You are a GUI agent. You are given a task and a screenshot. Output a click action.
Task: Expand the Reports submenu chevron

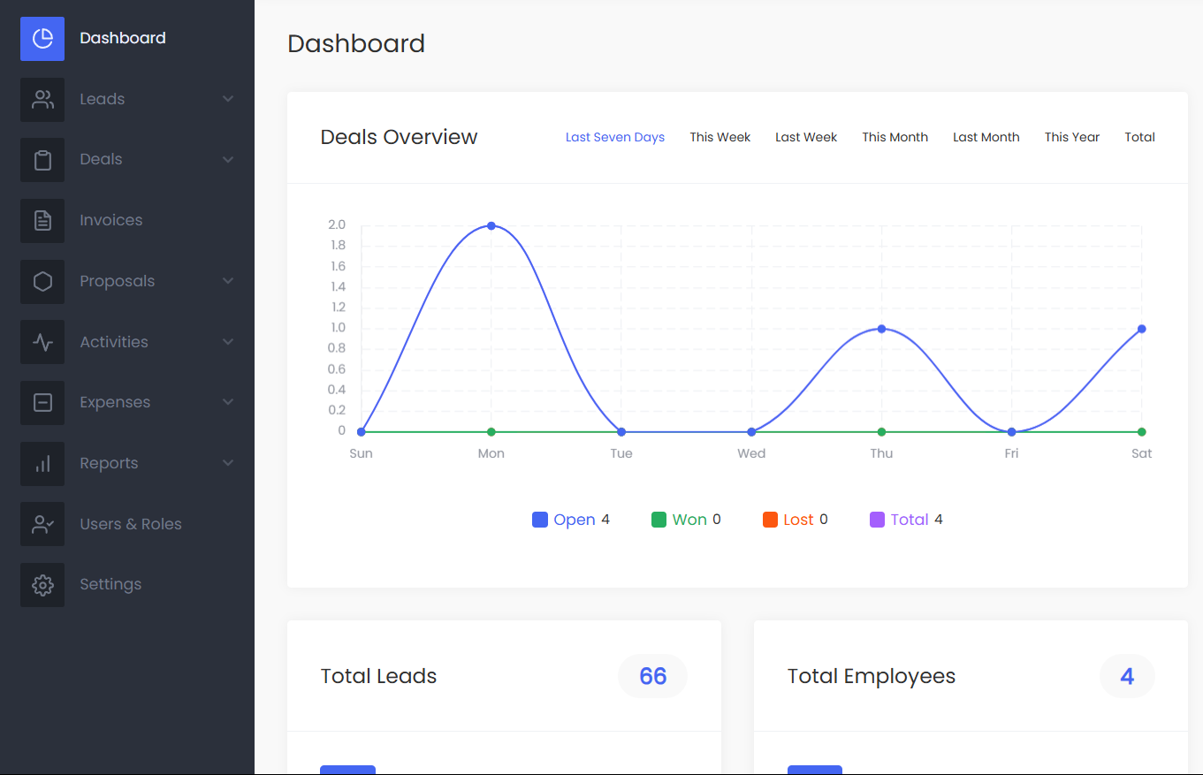click(228, 463)
